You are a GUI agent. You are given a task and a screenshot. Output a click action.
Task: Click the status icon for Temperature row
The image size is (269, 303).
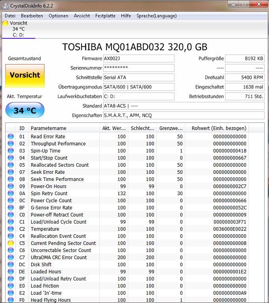point(11,229)
